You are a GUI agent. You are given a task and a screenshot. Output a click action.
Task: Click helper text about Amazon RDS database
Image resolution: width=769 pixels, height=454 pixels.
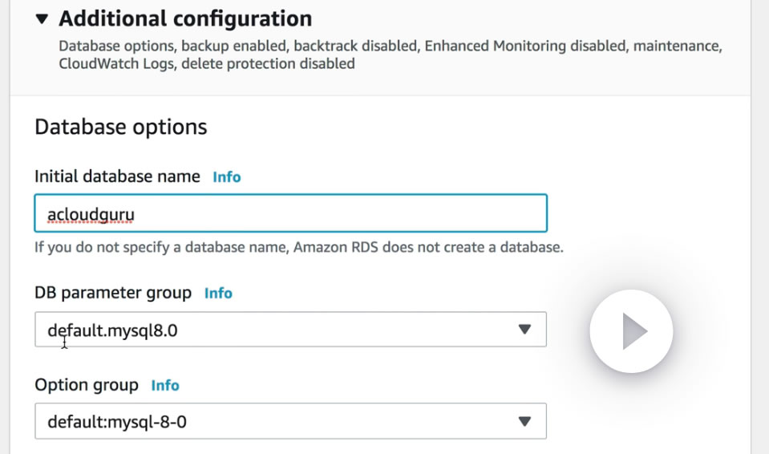coord(298,247)
